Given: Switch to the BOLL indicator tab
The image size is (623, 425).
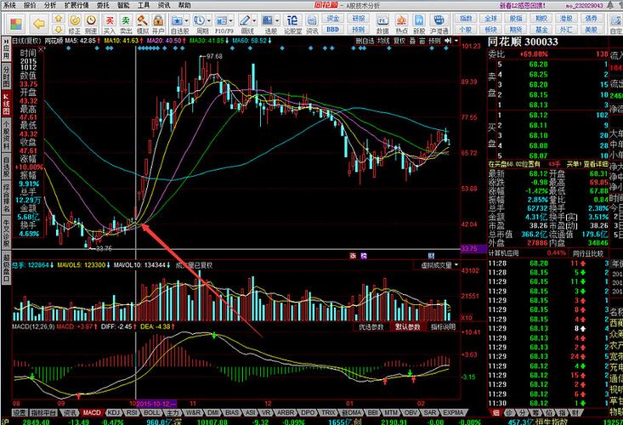Looking at the screenshot, I should tap(151, 413).
